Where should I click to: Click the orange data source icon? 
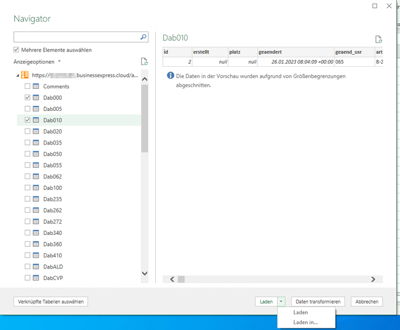click(25, 75)
